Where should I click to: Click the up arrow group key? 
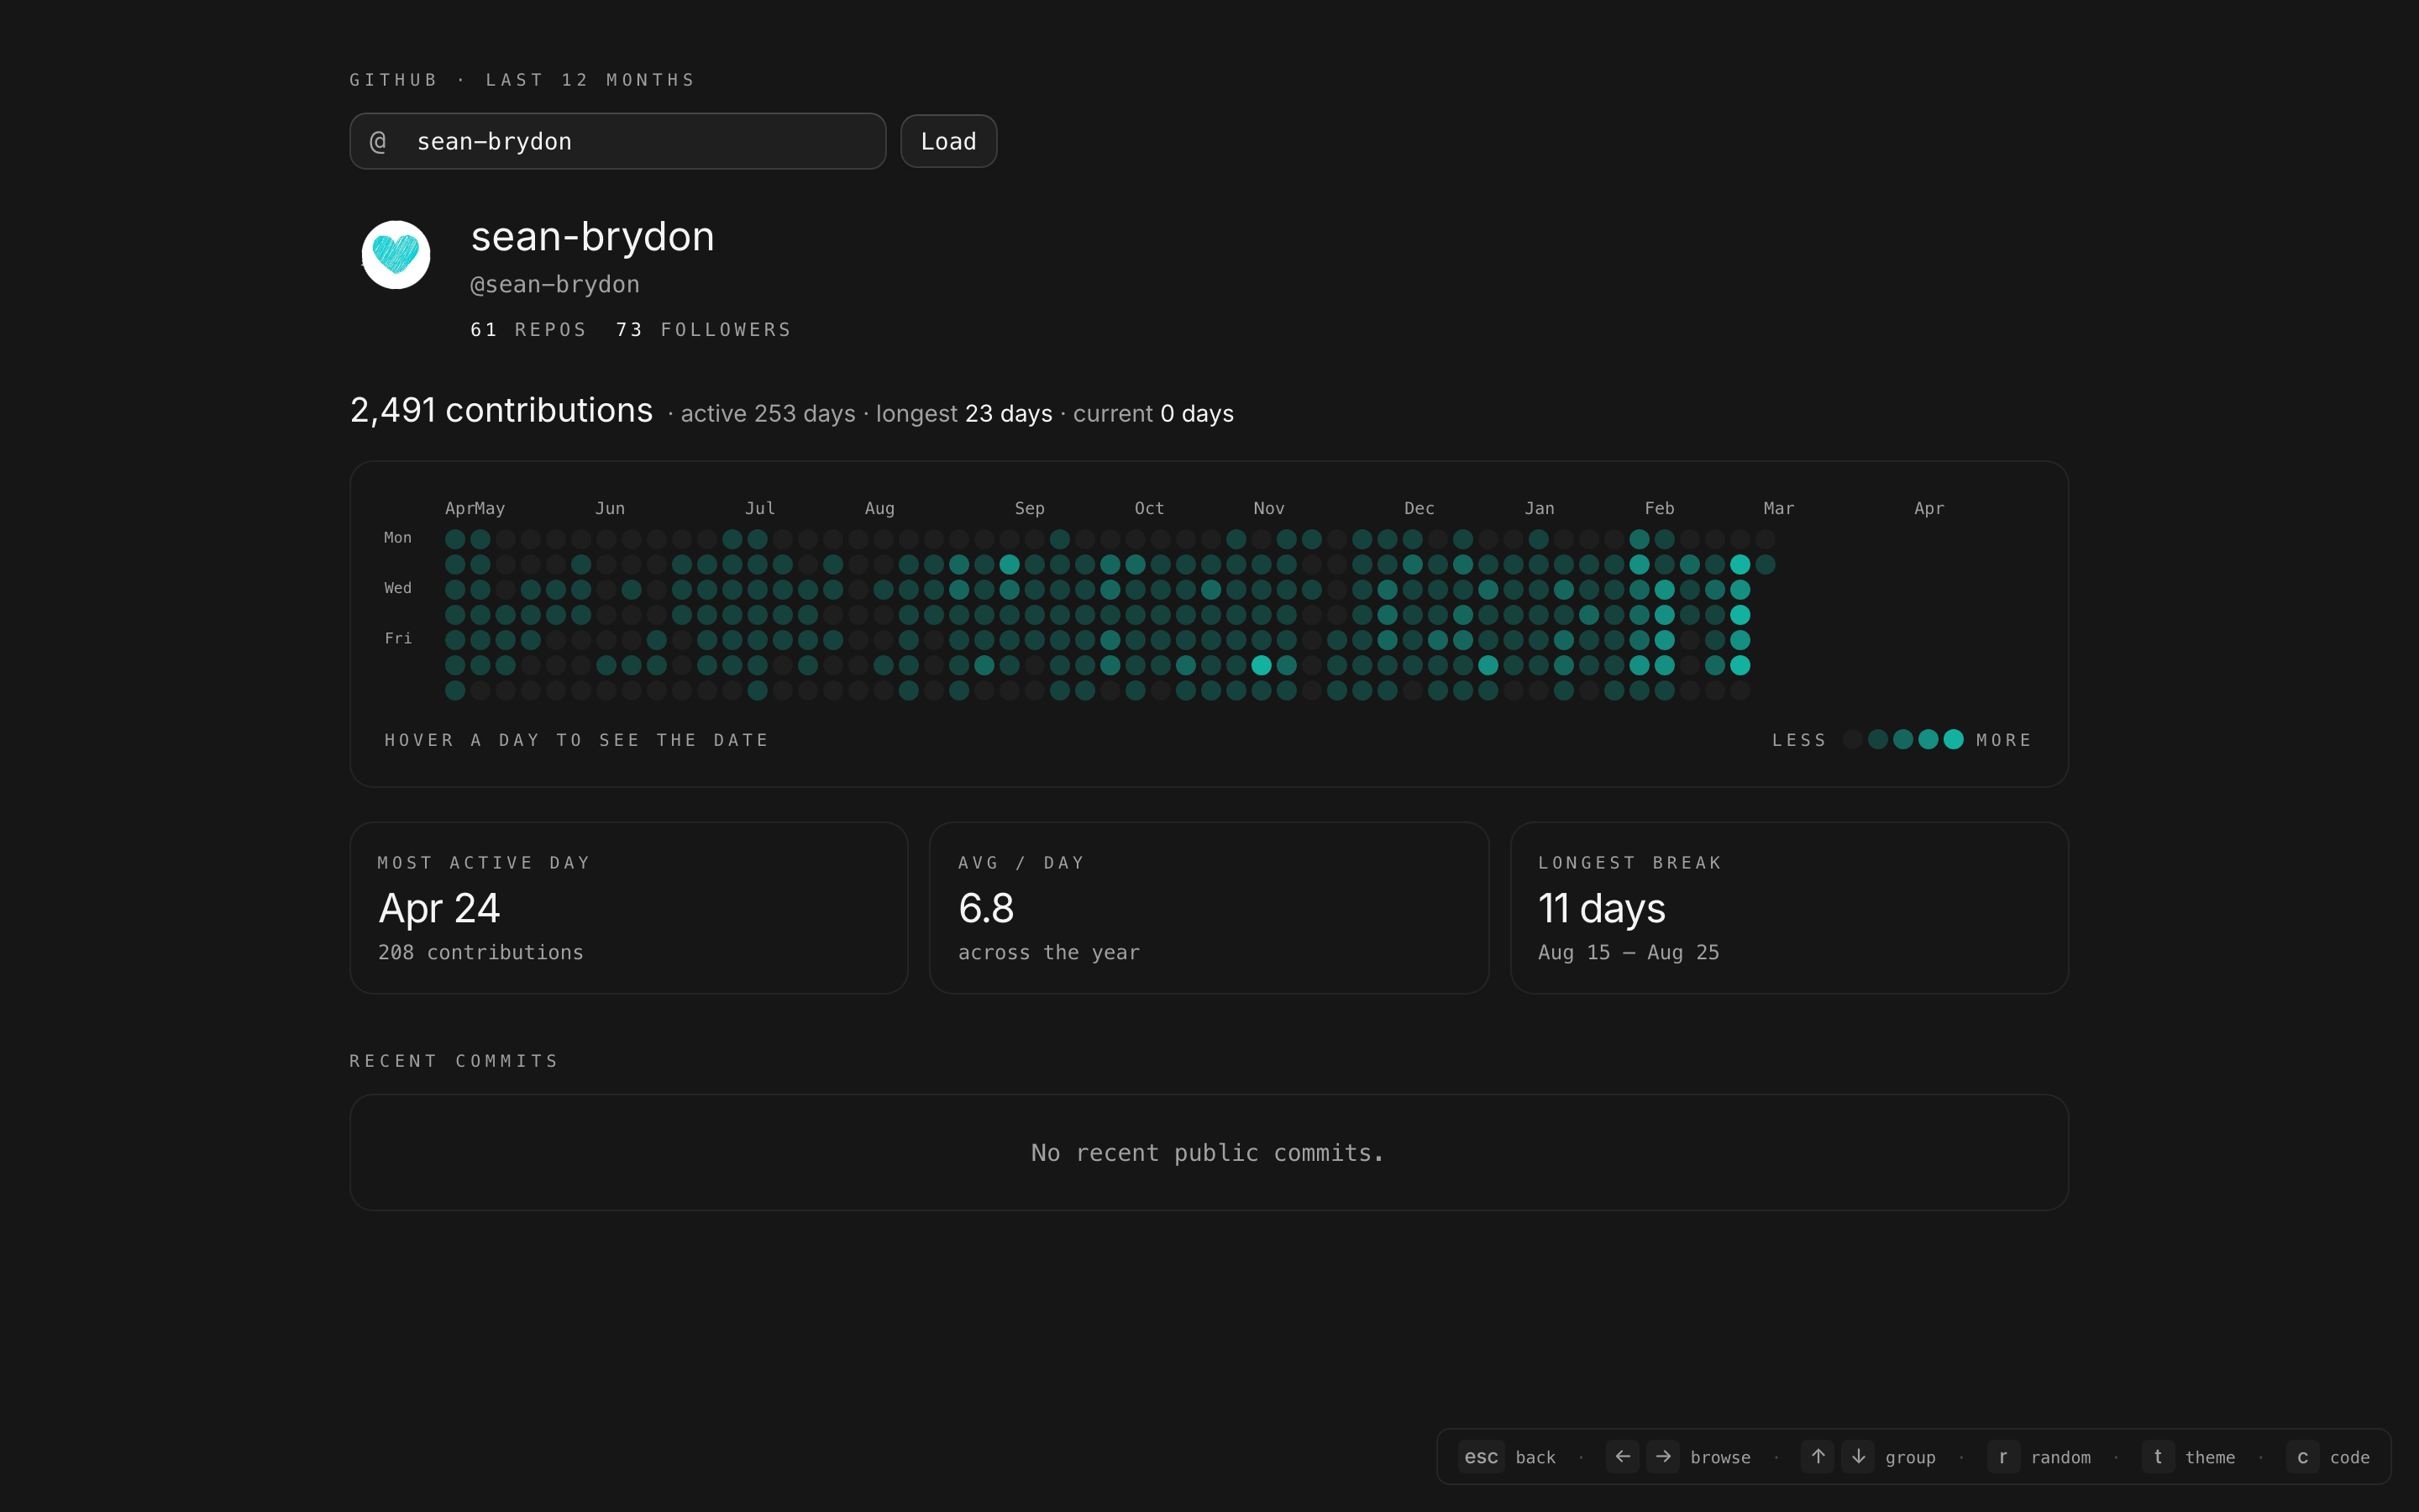1818,1457
